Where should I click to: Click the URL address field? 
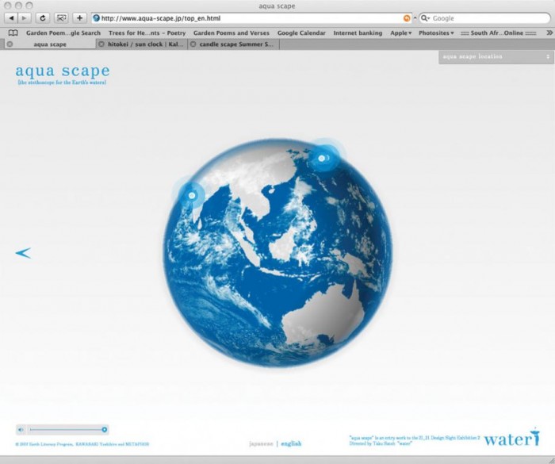click(251, 18)
